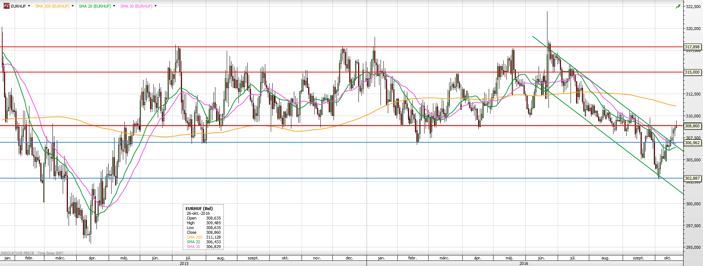Viewport: 703px width, 266px height.
Task: Click the 297,500 axis value
Action: 693,226
